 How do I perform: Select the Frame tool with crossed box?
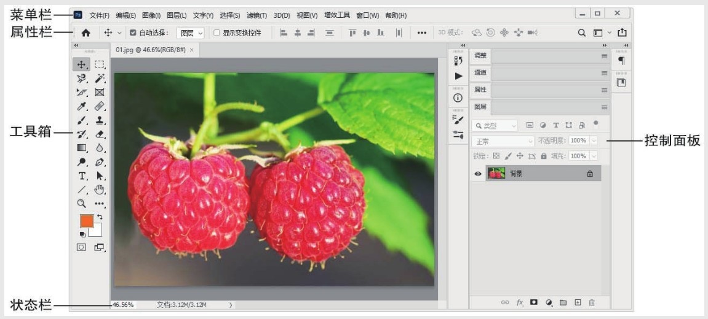point(99,93)
